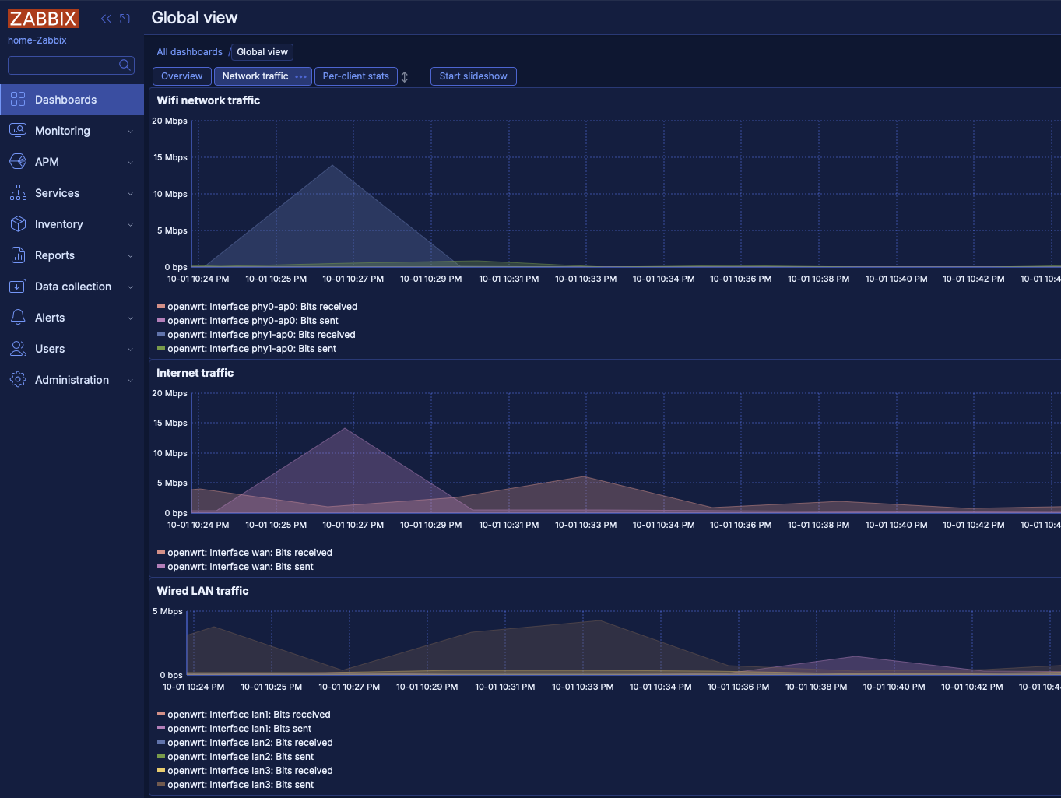Click the Services hierarchy icon
Viewport: 1061px width, 798px height.
(18, 193)
